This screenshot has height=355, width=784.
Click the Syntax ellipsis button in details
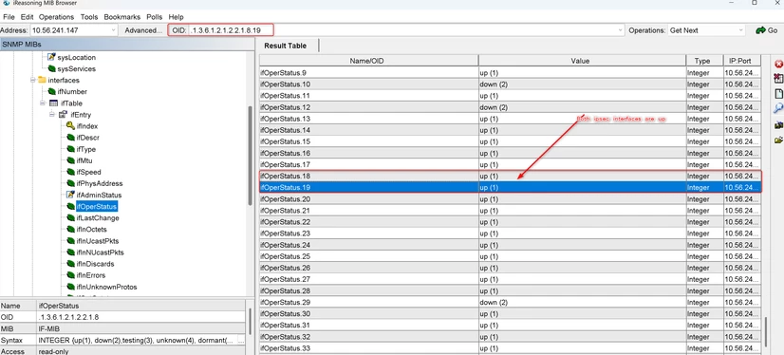tap(240, 341)
